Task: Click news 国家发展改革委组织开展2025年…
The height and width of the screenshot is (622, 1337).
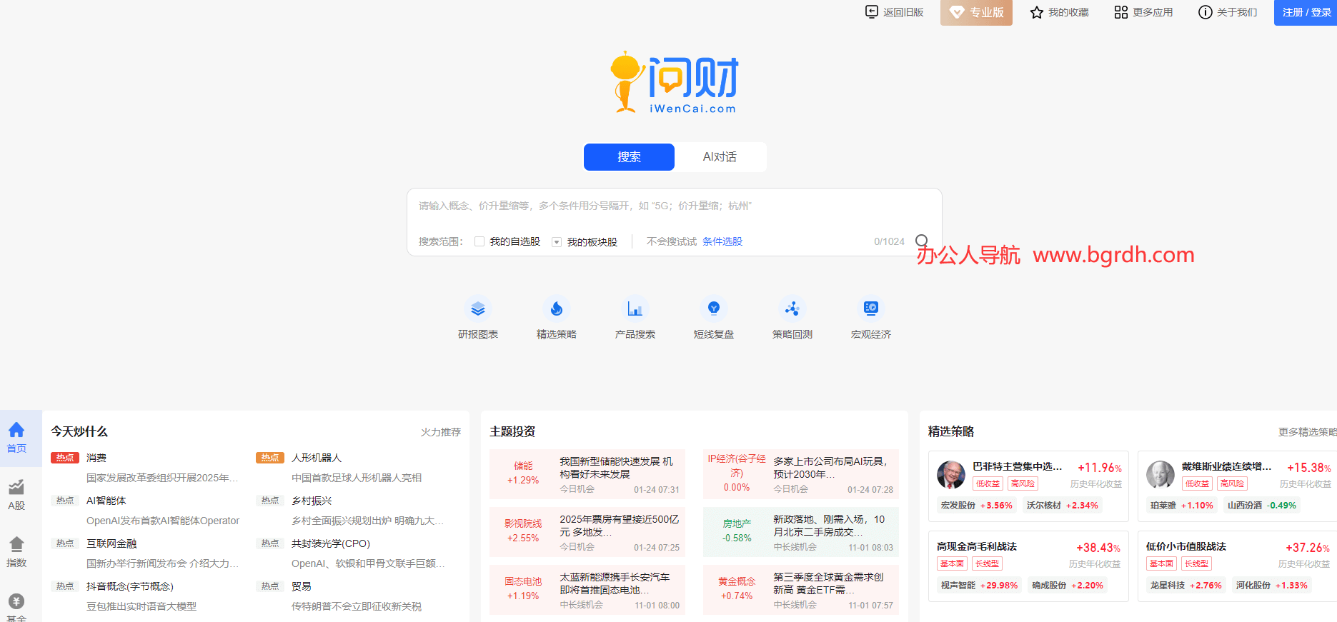Action: coord(162,478)
